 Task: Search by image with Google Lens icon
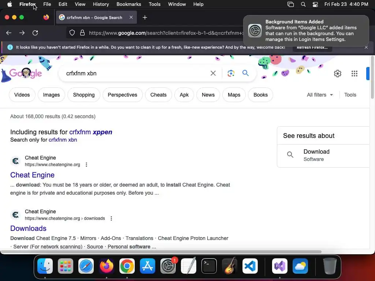point(231,73)
